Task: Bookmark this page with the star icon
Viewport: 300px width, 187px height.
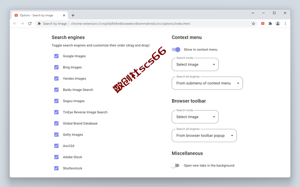Action: pyautogui.click(x=253, y=23)
